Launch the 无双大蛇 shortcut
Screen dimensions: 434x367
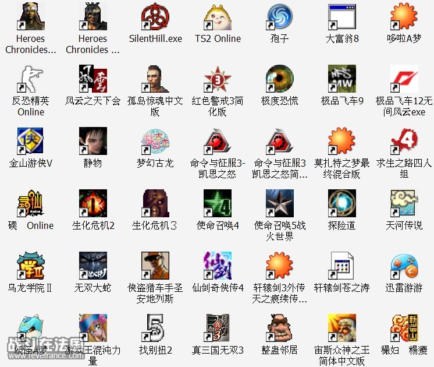[x=93, y=266]
